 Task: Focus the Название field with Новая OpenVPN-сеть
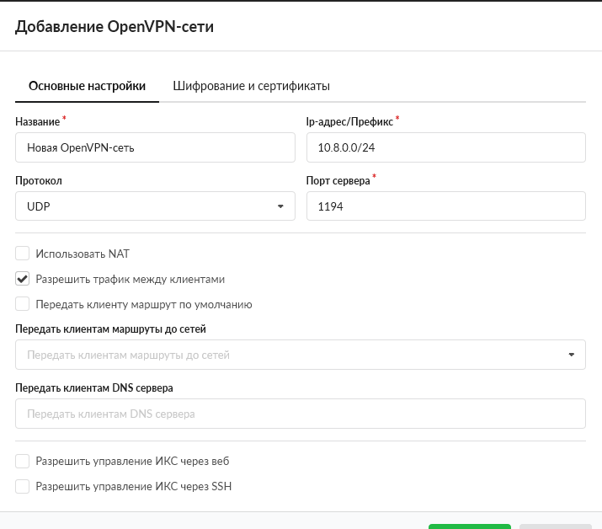pos(155,147)
